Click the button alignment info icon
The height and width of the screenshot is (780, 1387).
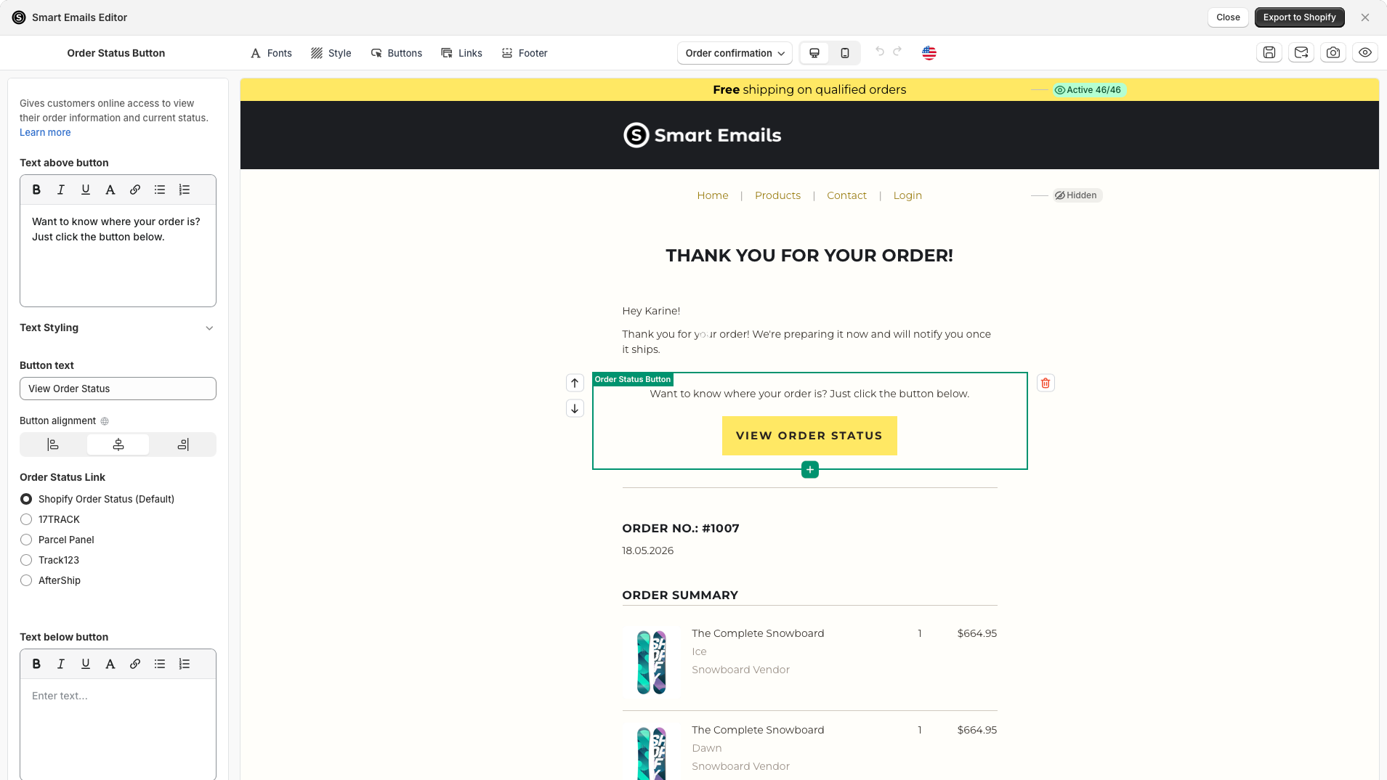click(x=105, y=421)
